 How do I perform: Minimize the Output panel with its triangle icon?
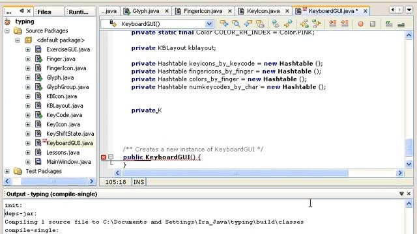pyautogui.click(x=401, y=194)
